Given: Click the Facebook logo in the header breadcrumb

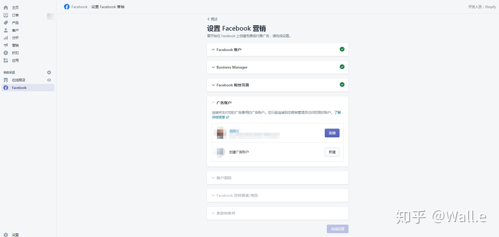Looking at the screenshot, I should pos(67,7).
